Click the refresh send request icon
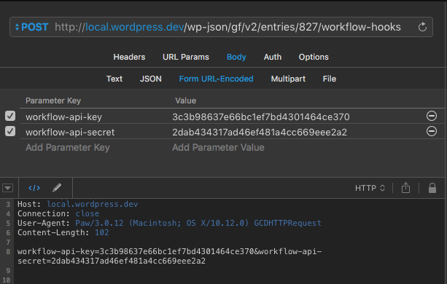The height and width of the screenshot is (284, 447). pos(422,27)
